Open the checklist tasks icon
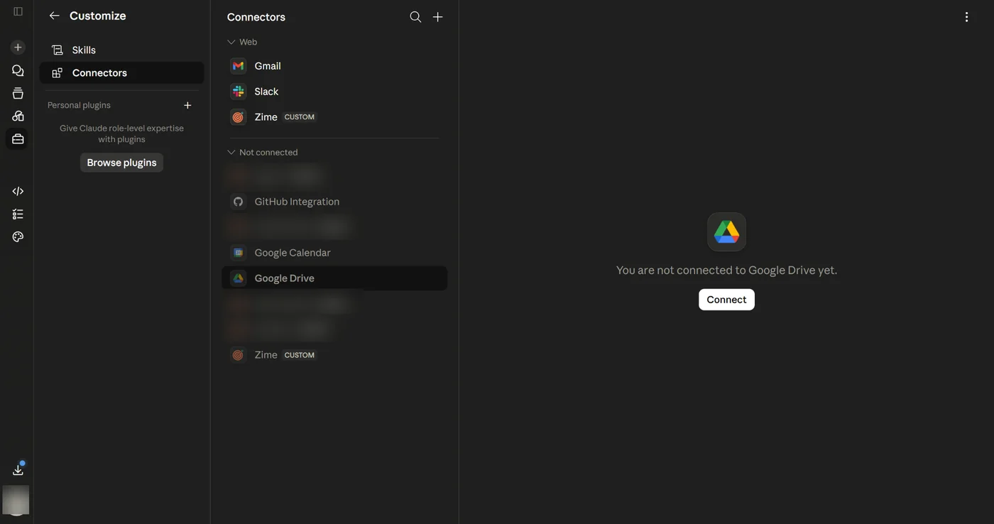 [x=18, y=214]
